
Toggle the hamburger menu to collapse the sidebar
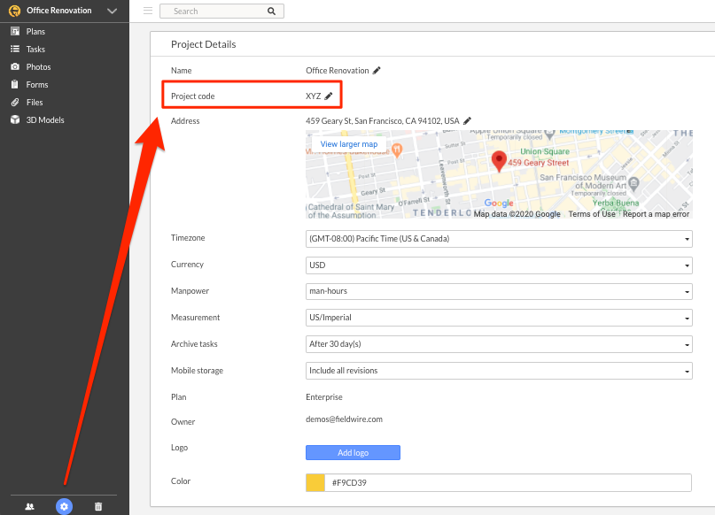coord(148,11)
